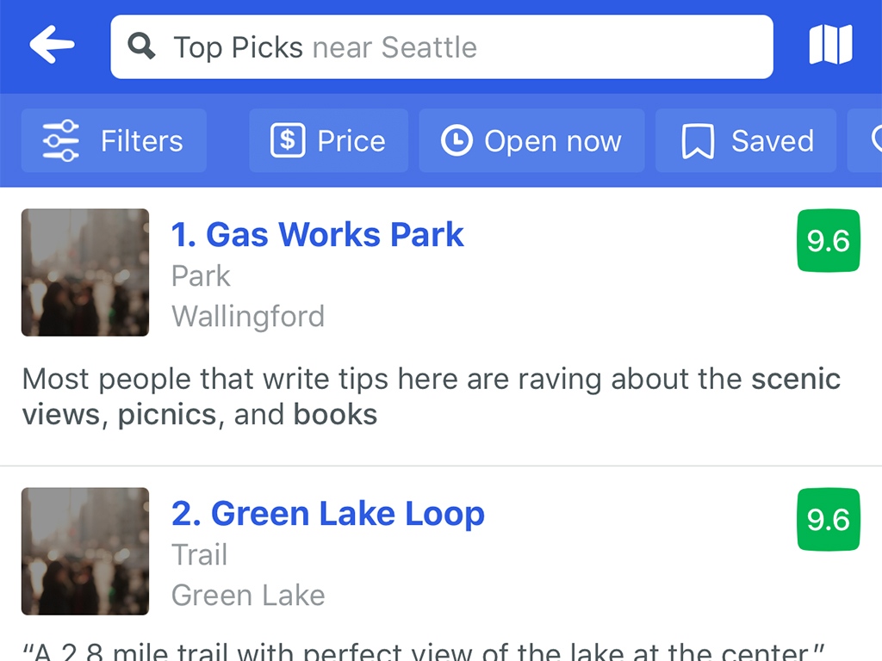Tap the clock icon for Open now

(x=457, y=140)
